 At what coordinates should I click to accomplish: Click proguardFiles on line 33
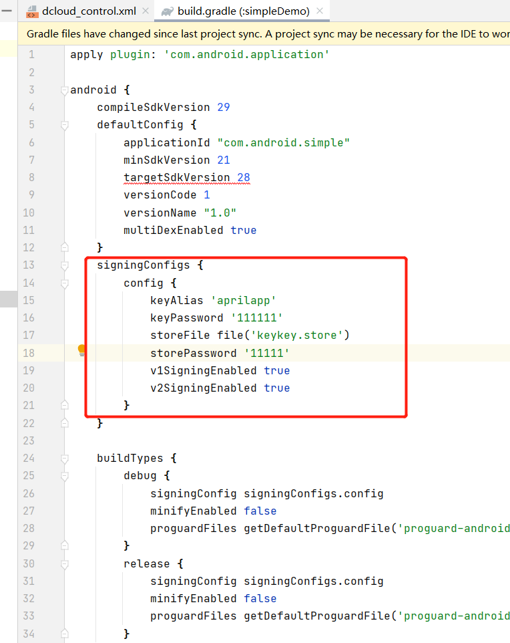point(194,616)
